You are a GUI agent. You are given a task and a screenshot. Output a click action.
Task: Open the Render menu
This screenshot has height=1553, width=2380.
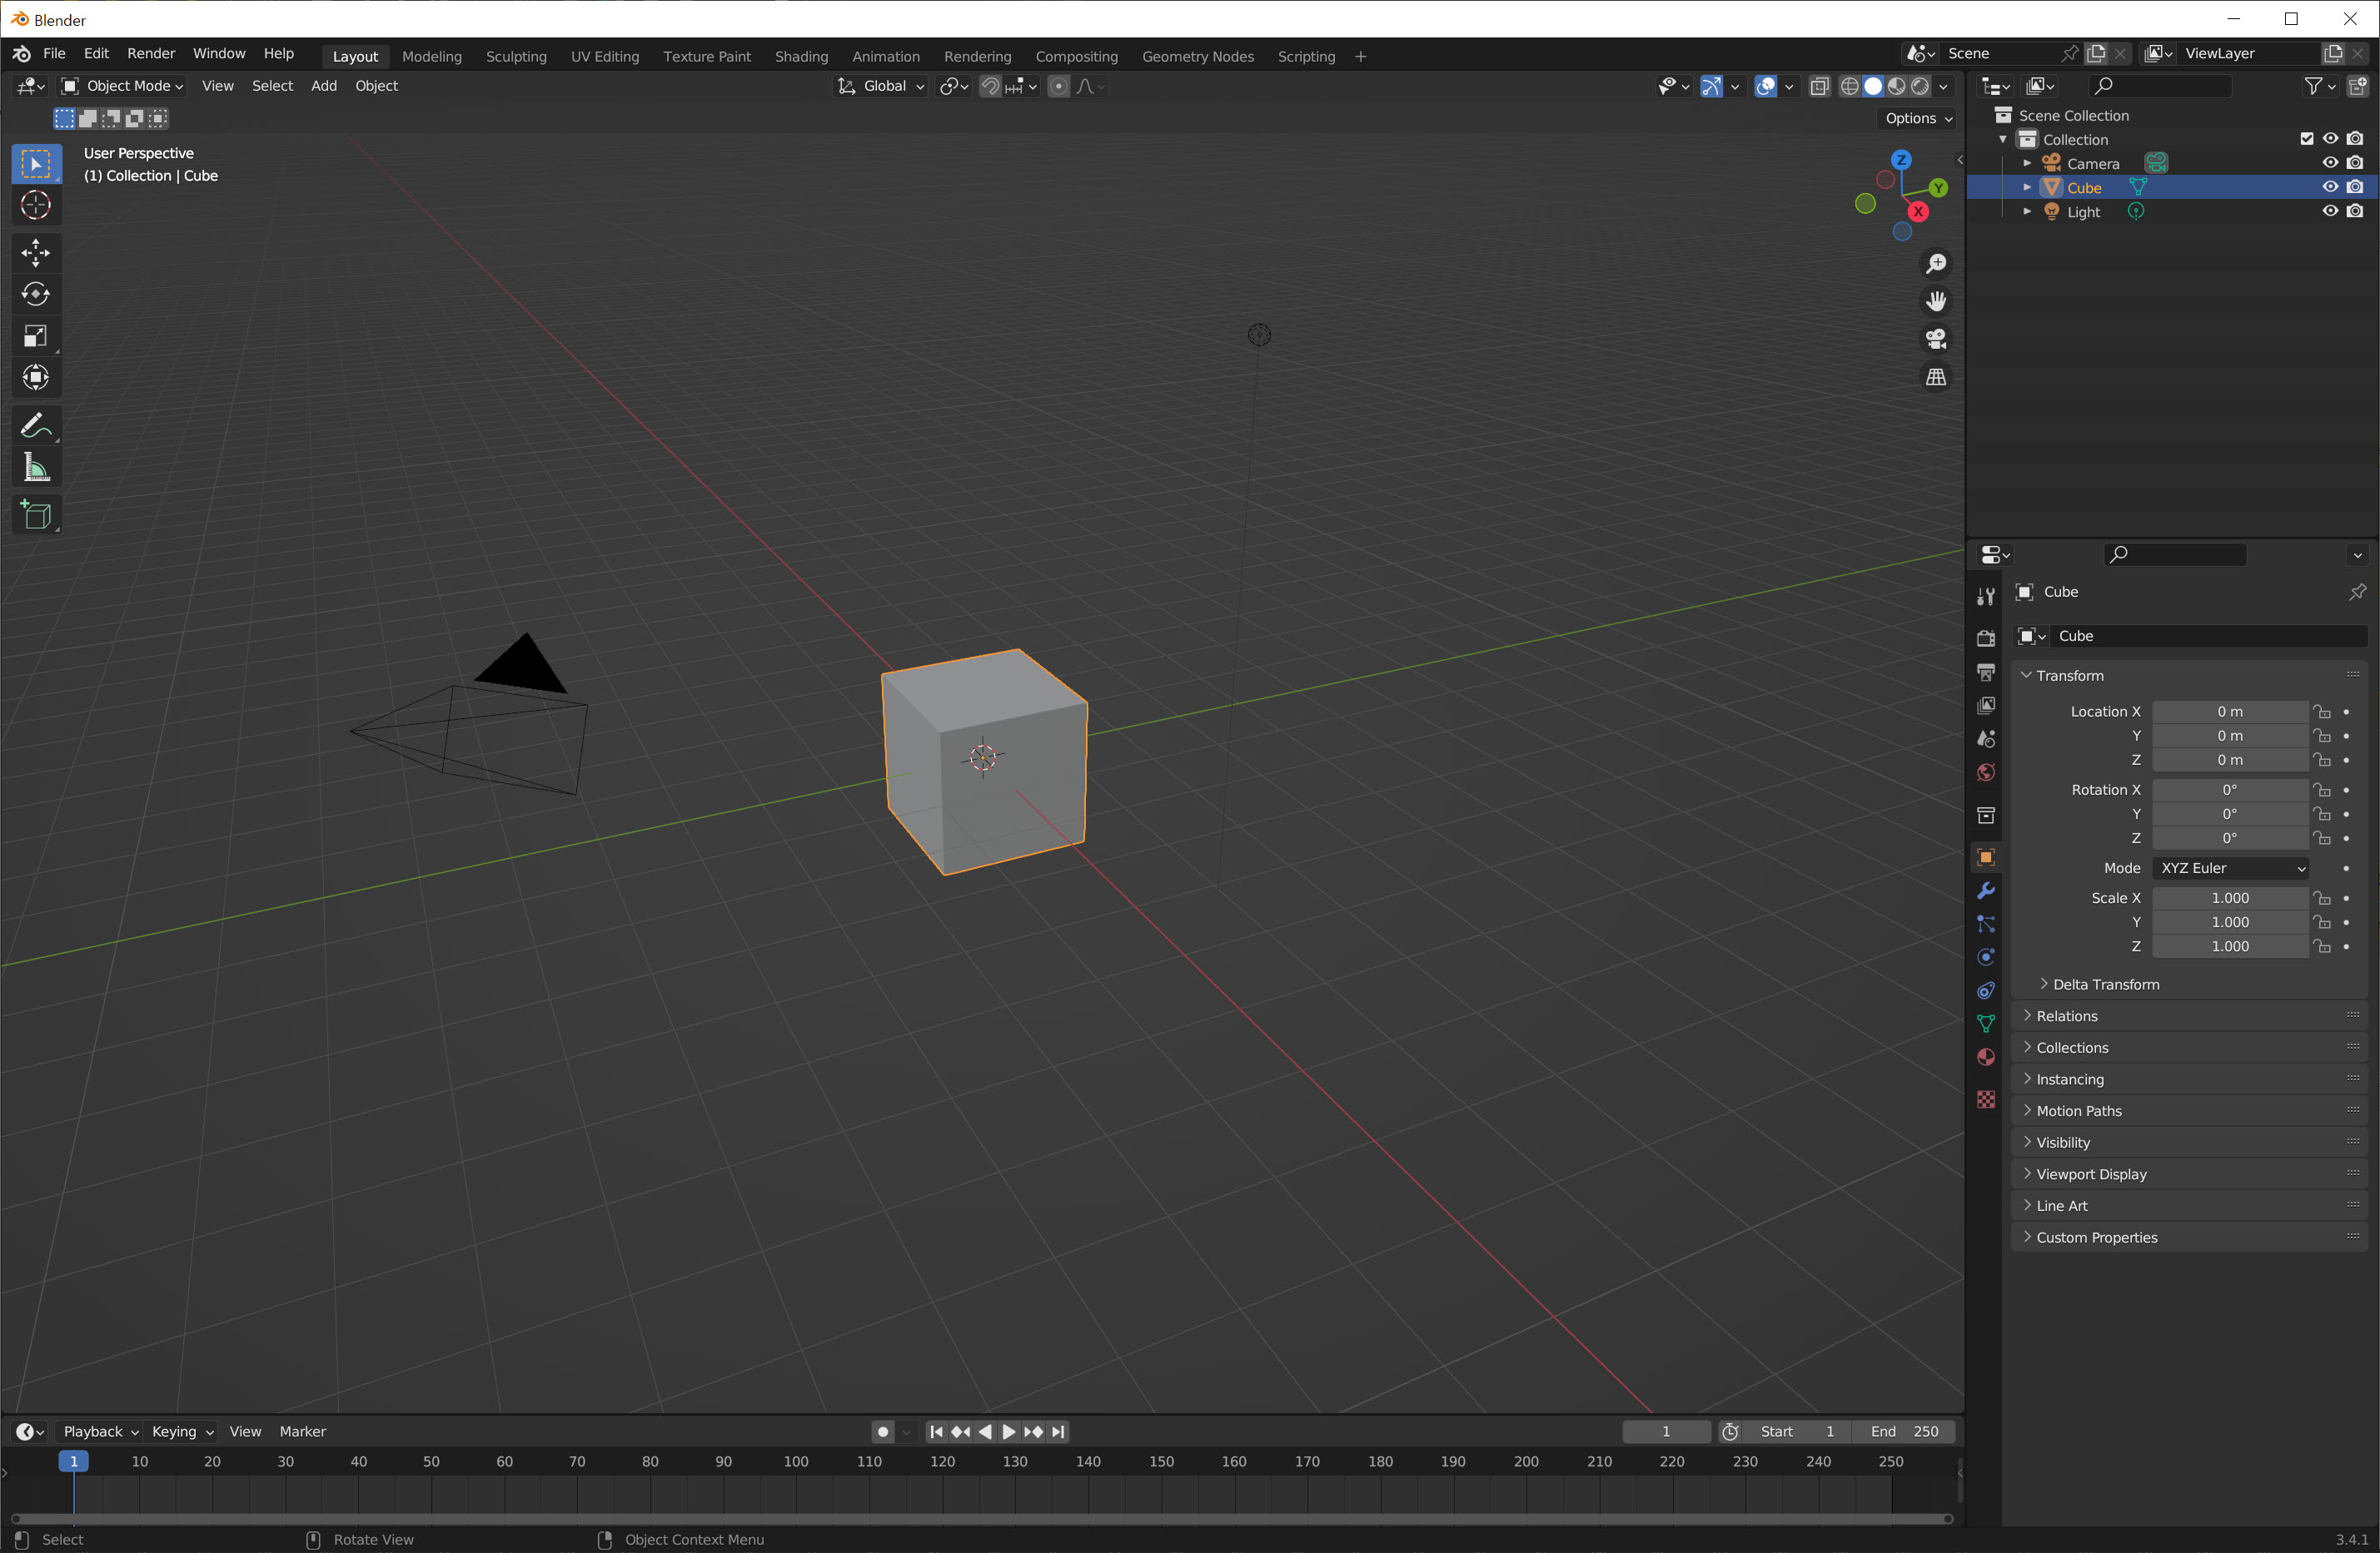[x=151, y=54]
